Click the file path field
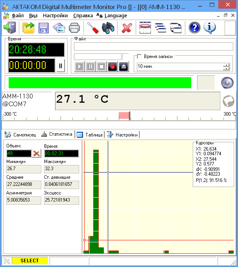 tap(153, 47)
